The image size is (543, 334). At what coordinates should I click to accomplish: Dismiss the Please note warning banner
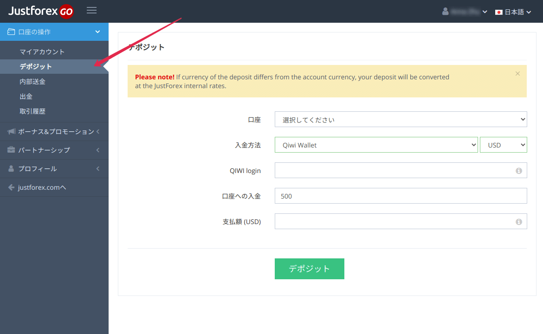pyautogui.click(x=518, y=74)
